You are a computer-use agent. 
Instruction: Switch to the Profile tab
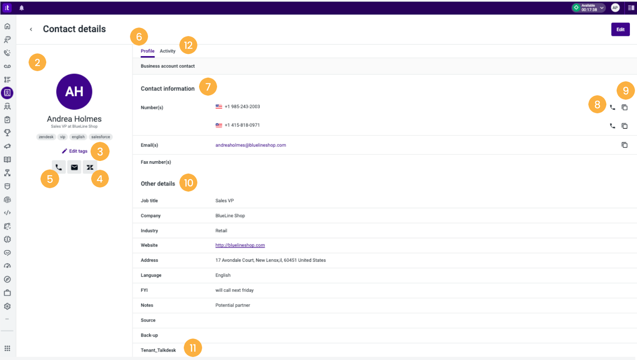tap(147, 51)
